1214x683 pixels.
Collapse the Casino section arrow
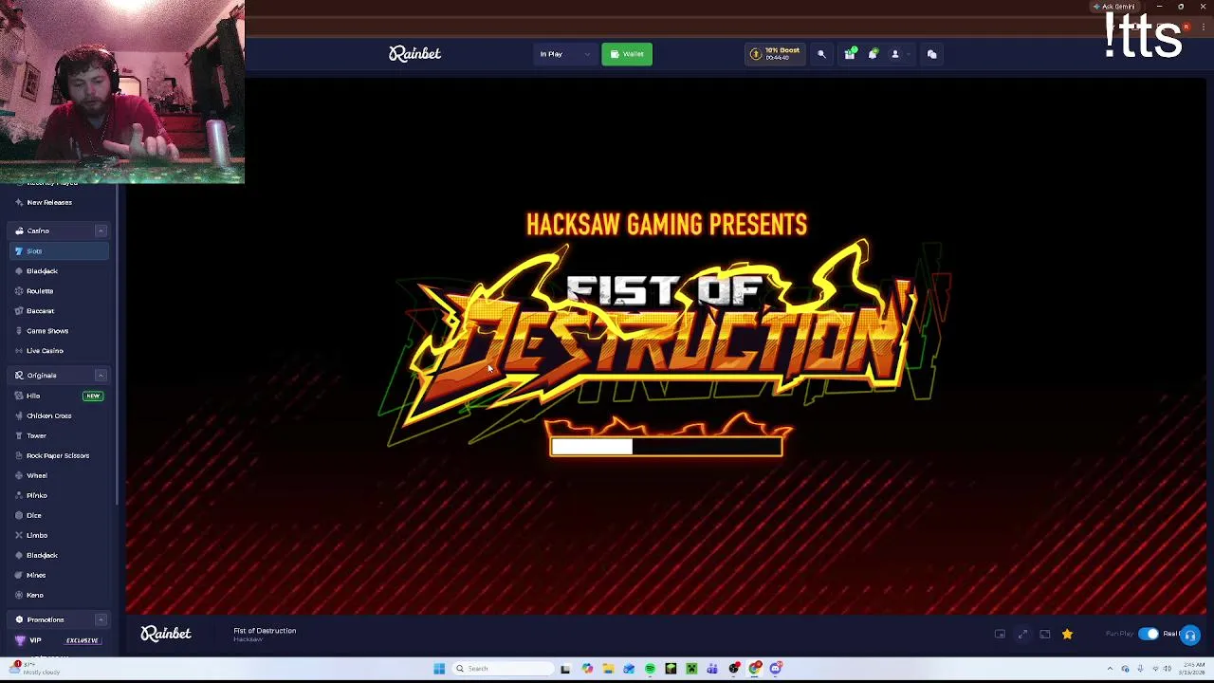[x=101, y=231]
